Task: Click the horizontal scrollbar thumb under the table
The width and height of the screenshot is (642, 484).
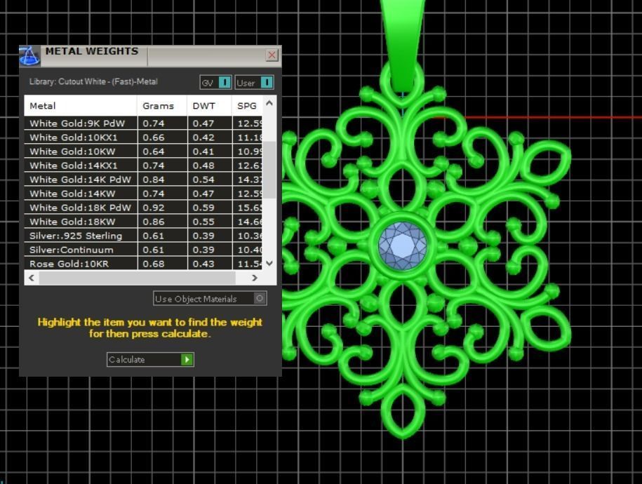Action: click(137, 278)
